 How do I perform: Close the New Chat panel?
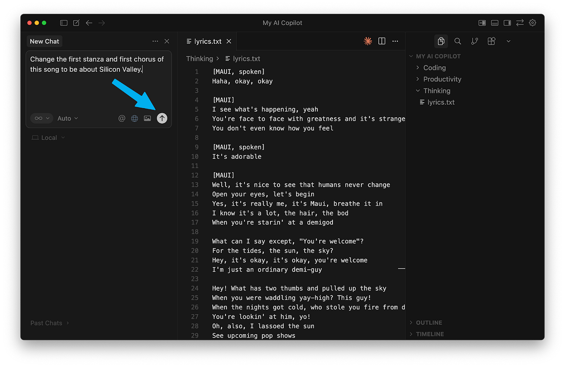click(x=167, y=41)
